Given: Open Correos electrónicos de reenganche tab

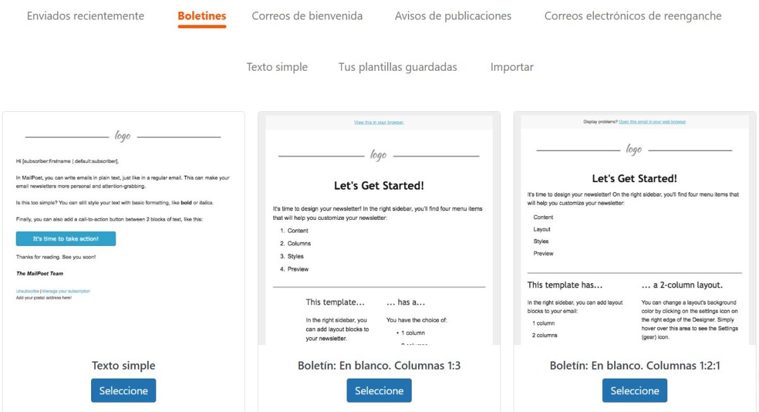Looking at the screenshot, I should click(x=632, y=16).
